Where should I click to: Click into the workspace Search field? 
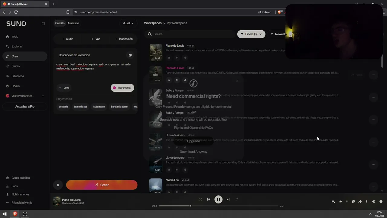click(x=190, y=34)
